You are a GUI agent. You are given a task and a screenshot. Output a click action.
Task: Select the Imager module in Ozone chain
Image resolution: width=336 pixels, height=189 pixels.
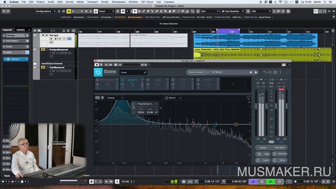157,84
